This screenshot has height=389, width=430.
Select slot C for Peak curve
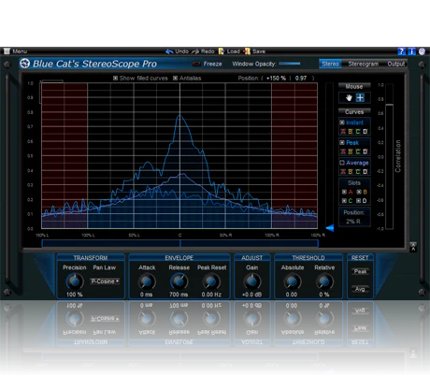coord(358,151)
